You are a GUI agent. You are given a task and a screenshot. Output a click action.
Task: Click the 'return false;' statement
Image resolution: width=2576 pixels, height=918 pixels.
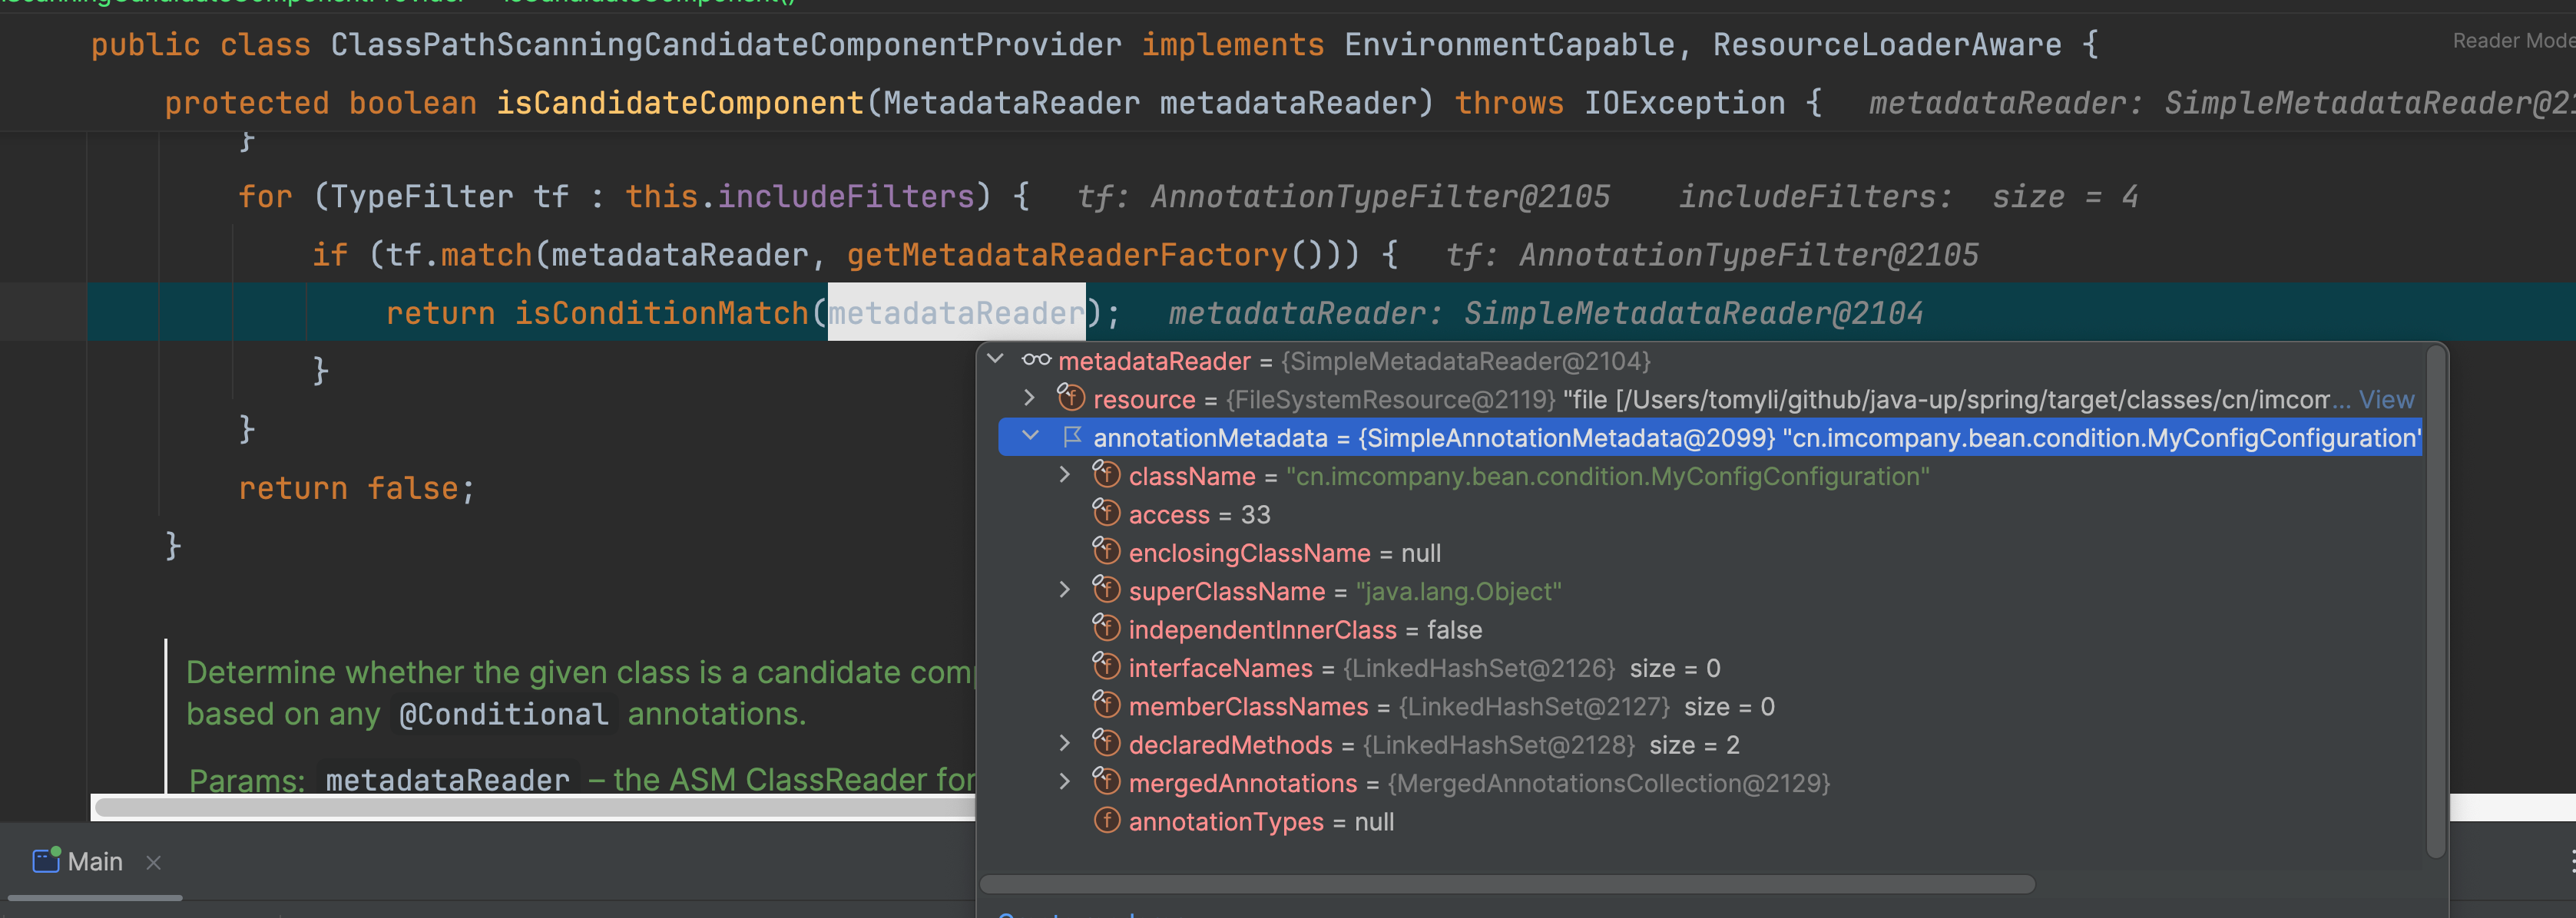pos(356,487)
